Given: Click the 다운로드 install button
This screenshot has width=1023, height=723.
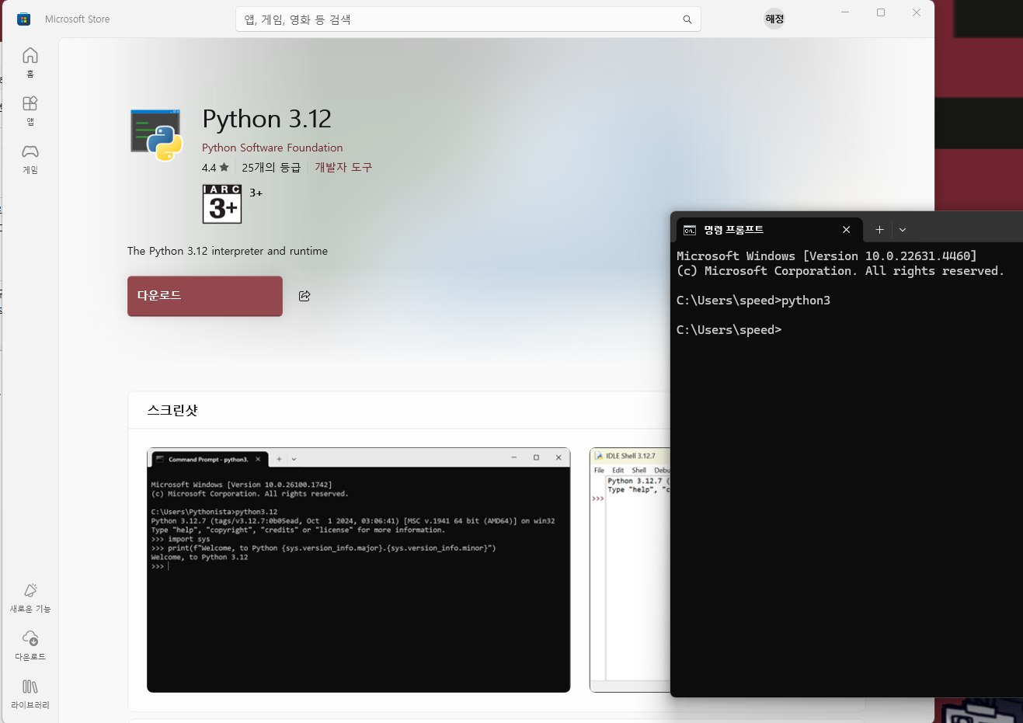Looking at the screenshot, I should pyautogui.click(x=205, y=296).
